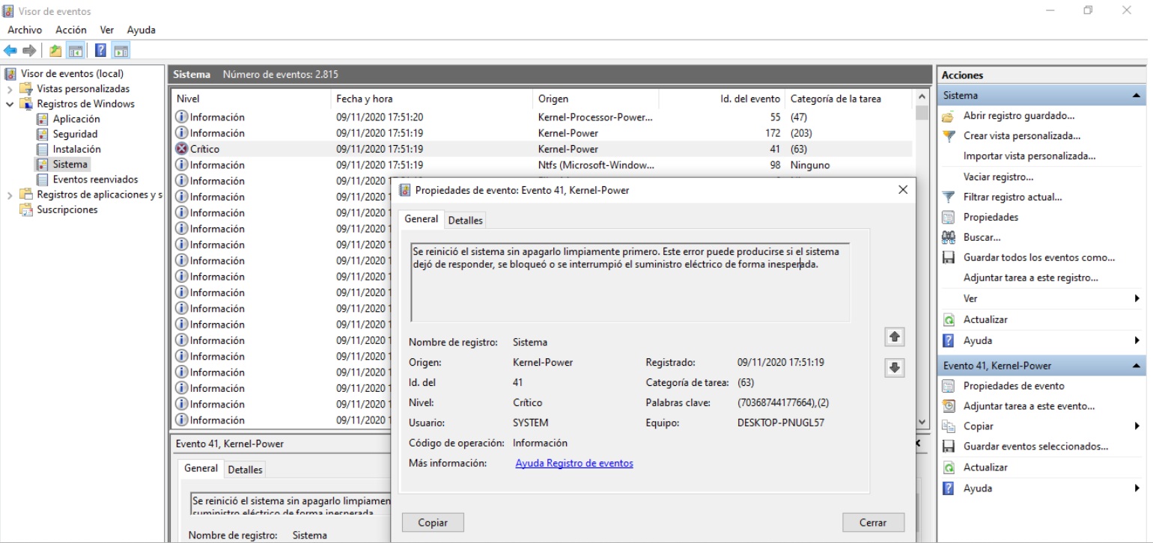
Task: Click the Cerrar button in the dialog
Action: (872, 523)
